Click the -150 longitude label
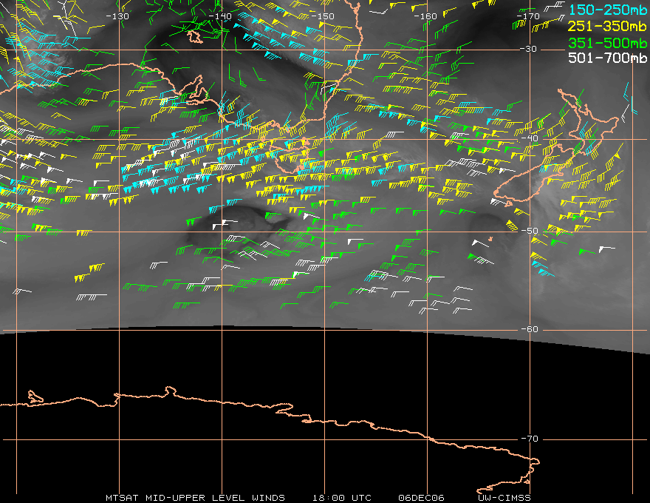650x503 pixels. [323, 16]
